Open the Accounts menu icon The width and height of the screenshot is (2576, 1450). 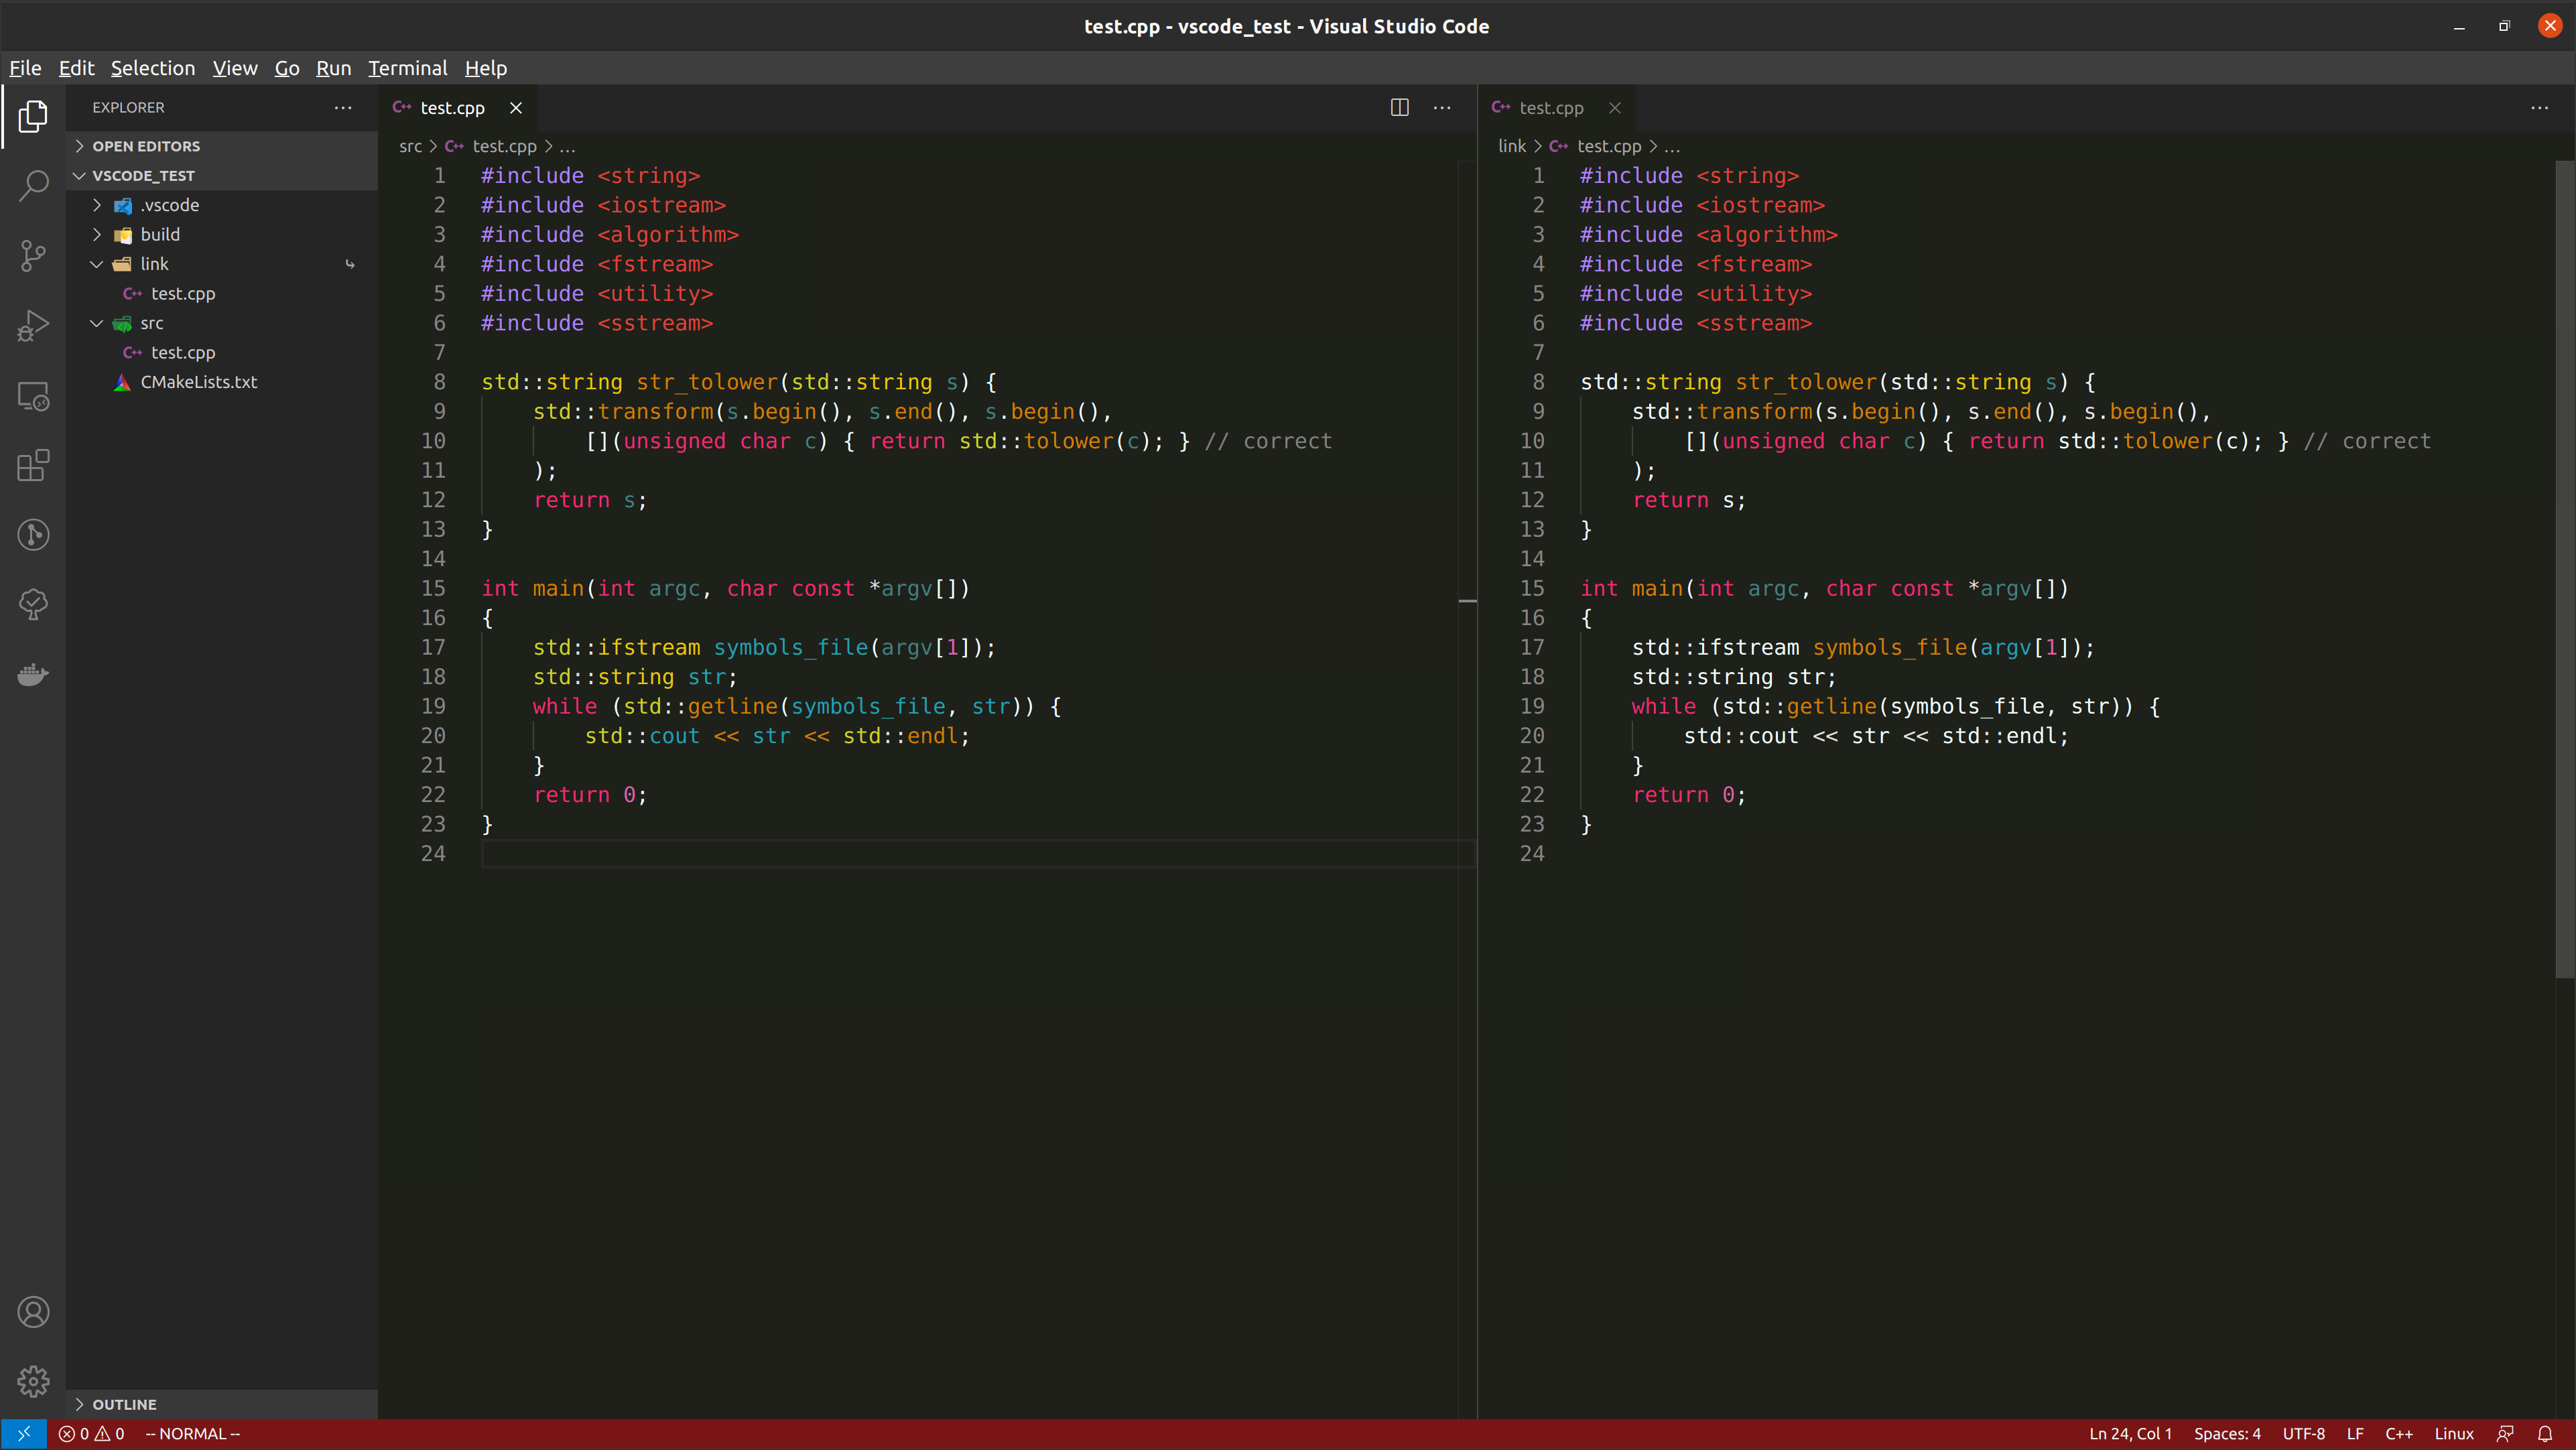[33, 1312]
